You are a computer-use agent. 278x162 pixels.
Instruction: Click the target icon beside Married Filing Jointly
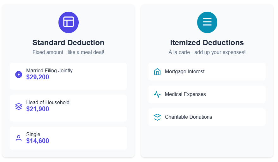19,75
